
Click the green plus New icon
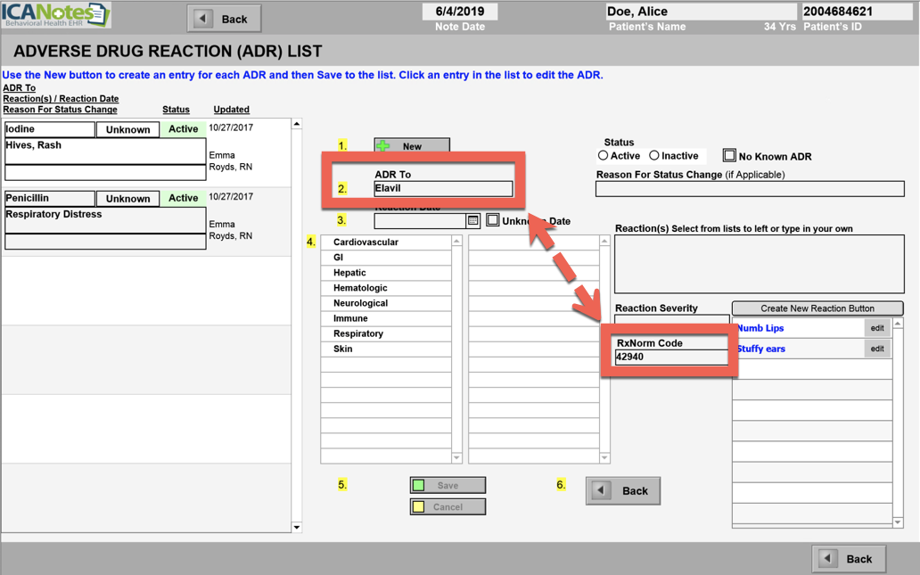coord(382,144)
